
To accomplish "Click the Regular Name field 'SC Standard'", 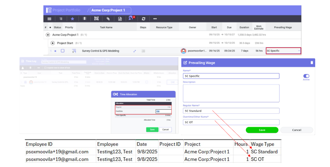I will [231, 111].
